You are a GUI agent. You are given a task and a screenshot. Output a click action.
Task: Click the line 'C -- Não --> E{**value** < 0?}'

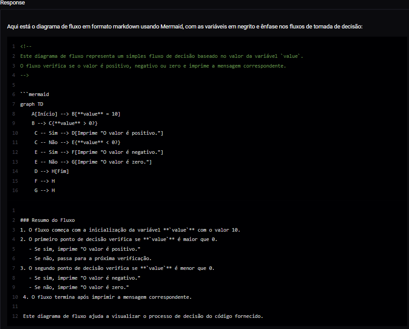pyautogui.click(x=77, y=142)
